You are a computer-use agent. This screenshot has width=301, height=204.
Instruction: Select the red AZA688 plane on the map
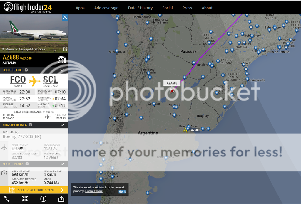172,91
